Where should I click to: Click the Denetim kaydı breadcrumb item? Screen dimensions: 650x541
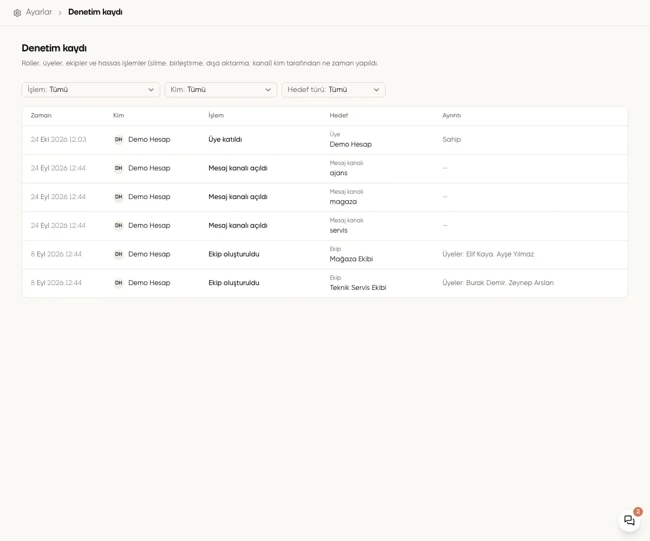click(x=95, y=12)
